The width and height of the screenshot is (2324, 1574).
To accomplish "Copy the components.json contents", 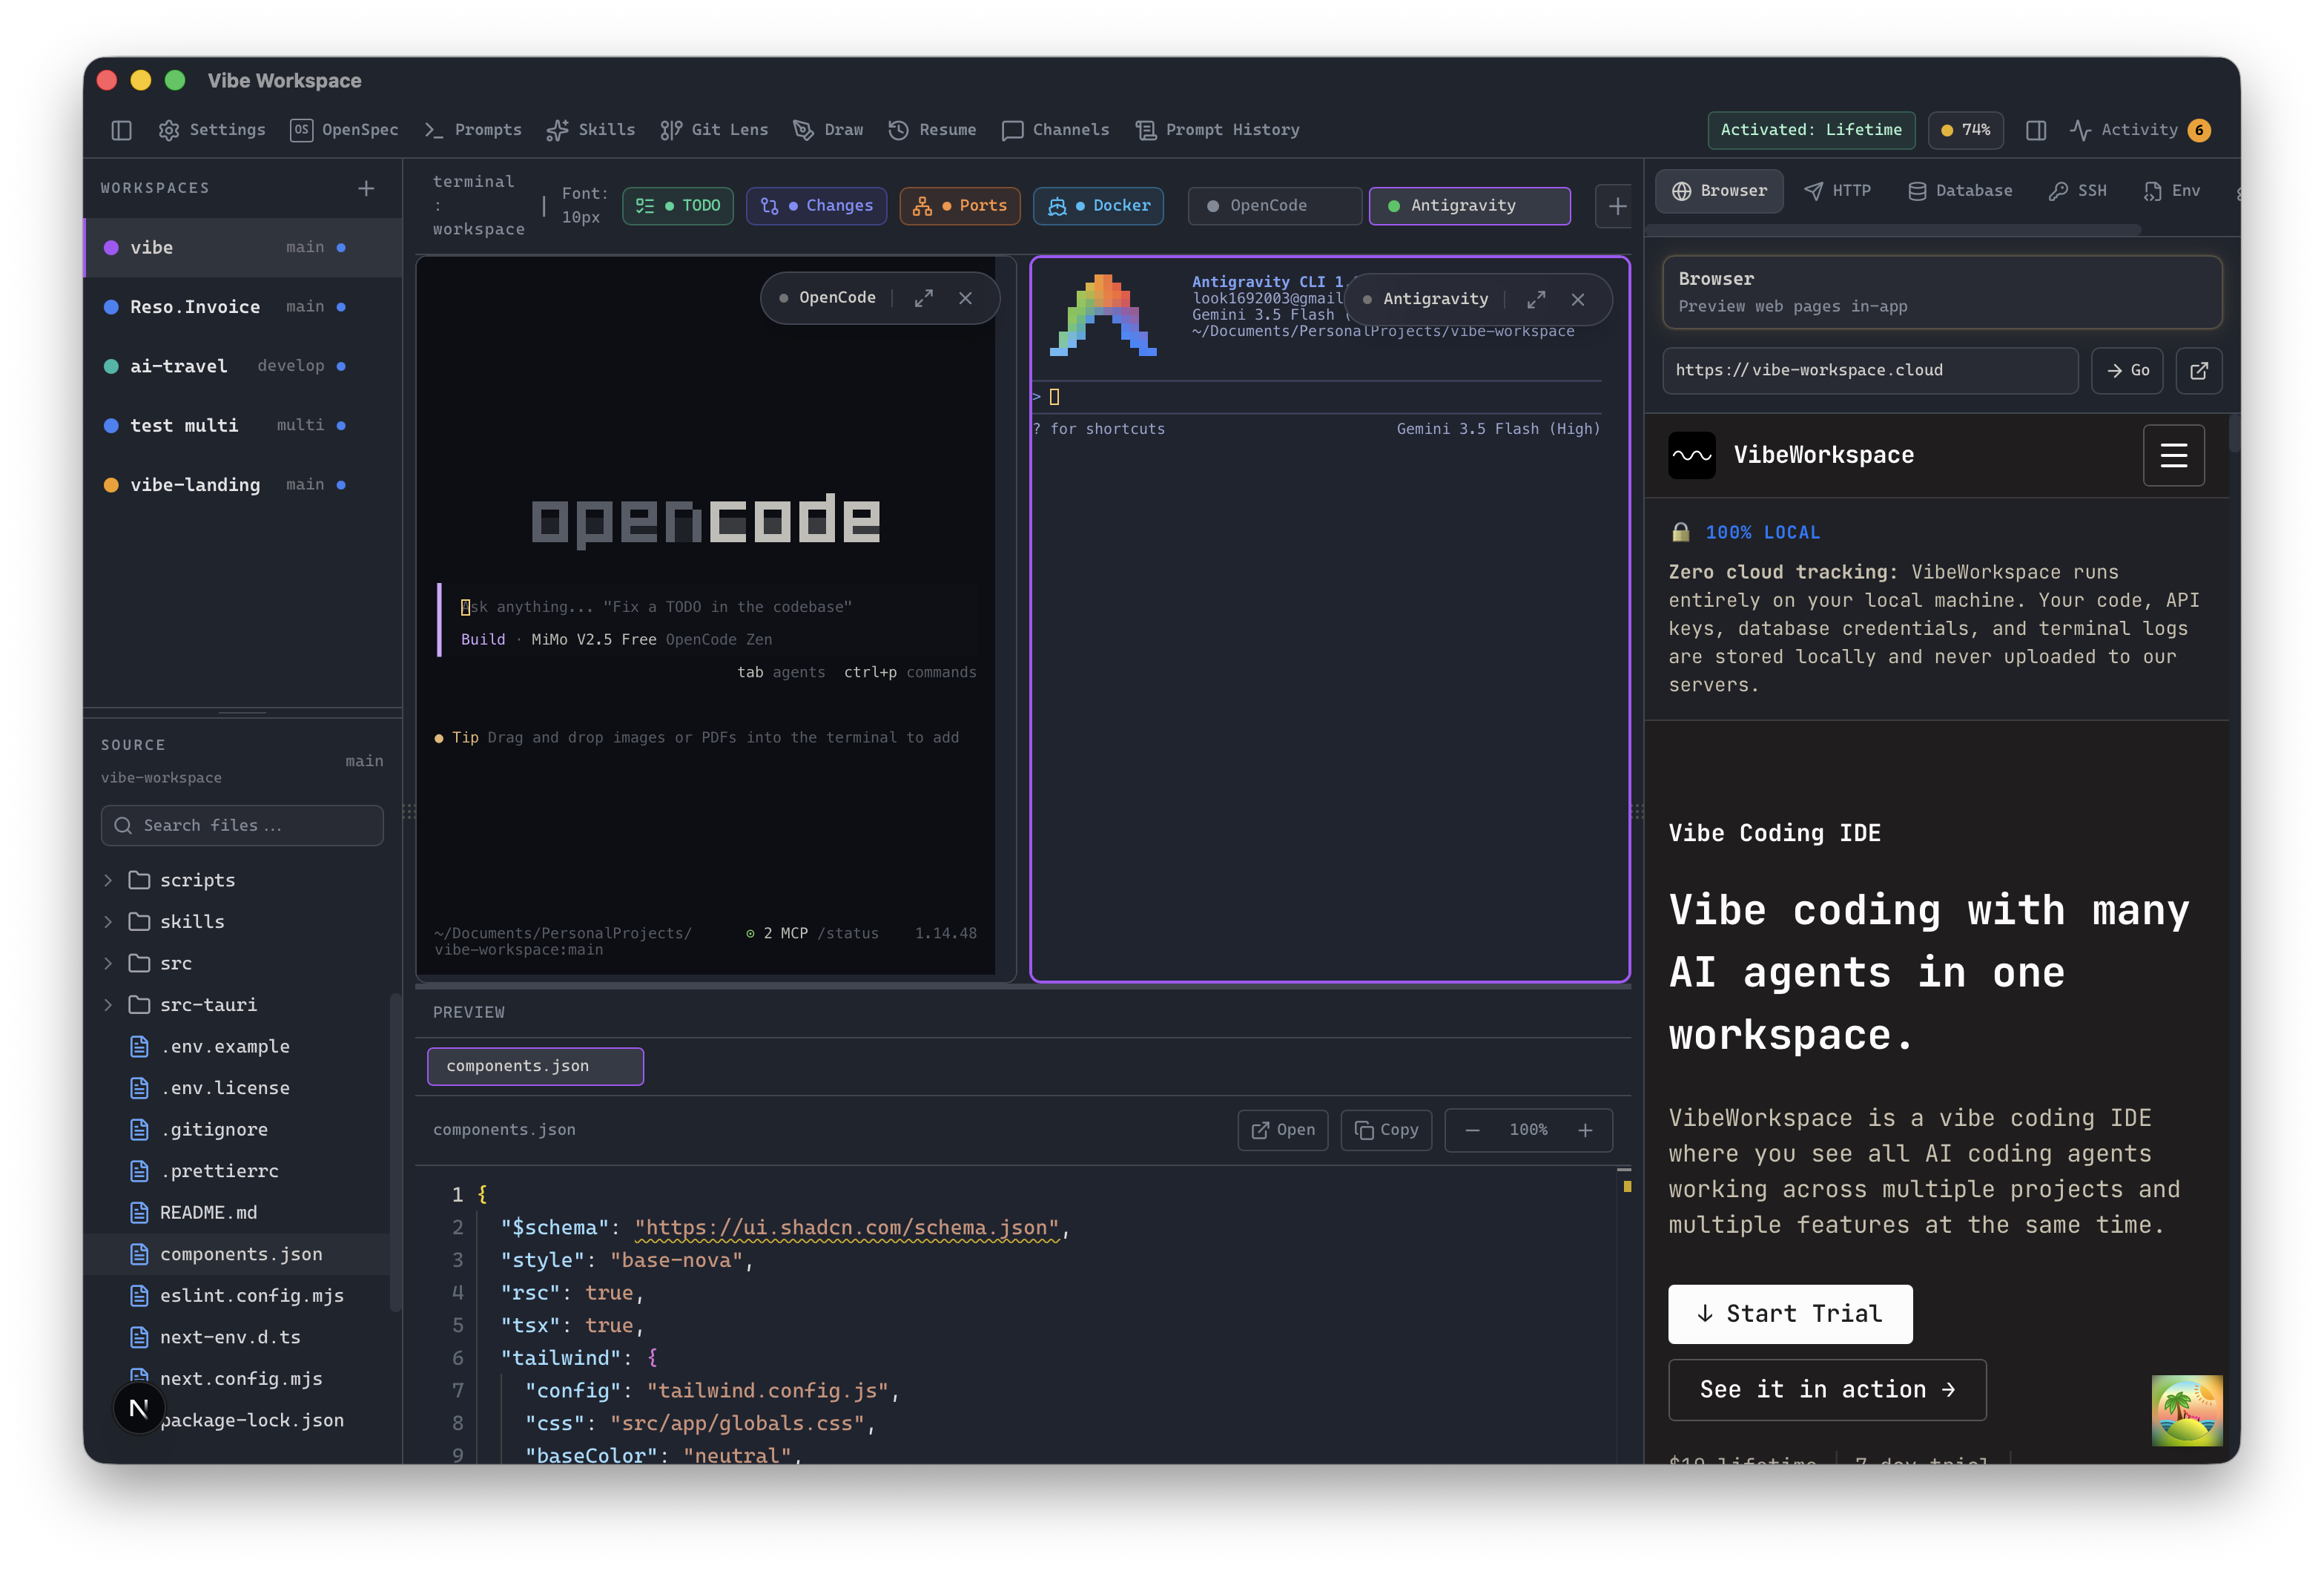I will 1386,1130.
